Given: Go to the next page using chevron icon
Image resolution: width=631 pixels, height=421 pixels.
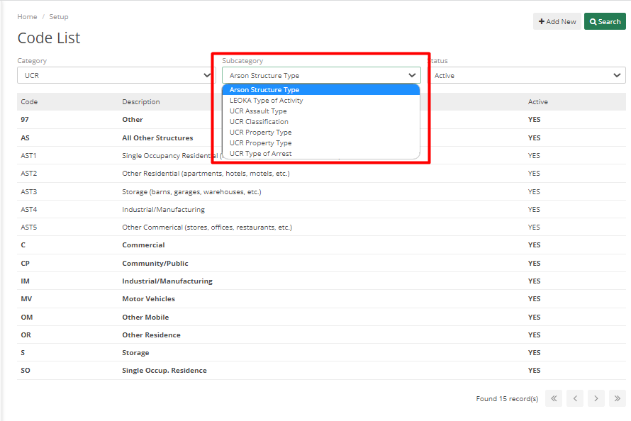Looking at the screenshot, I should (x=596, y=398).
